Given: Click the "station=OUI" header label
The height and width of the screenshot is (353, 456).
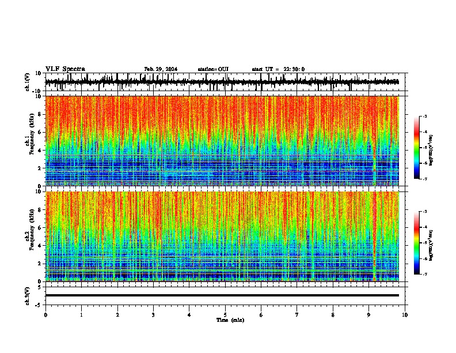Looking at the screenshot, I should point(213,69).
